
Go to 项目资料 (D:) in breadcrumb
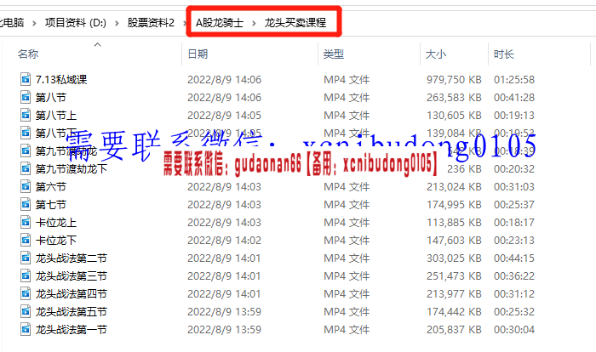click(x=76, y=23)
